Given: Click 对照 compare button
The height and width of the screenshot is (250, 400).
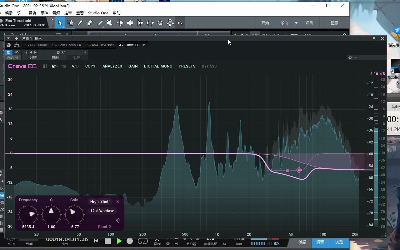Looking at the screenshot, I should point(33,58).
